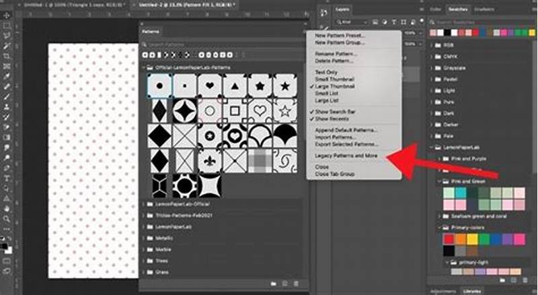Viewport: 538px width, 295px height.
Task: Choose the large black dot pattern thumbnail
Action: coord(159,86)
